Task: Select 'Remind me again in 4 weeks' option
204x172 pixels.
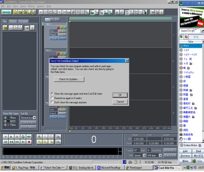Action: point(52,98)
